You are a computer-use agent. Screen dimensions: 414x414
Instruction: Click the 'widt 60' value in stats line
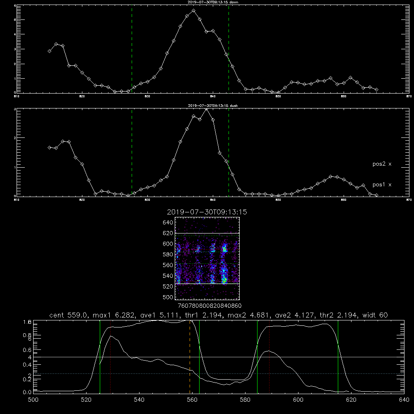pyautogui.click(x=375, y=315)
